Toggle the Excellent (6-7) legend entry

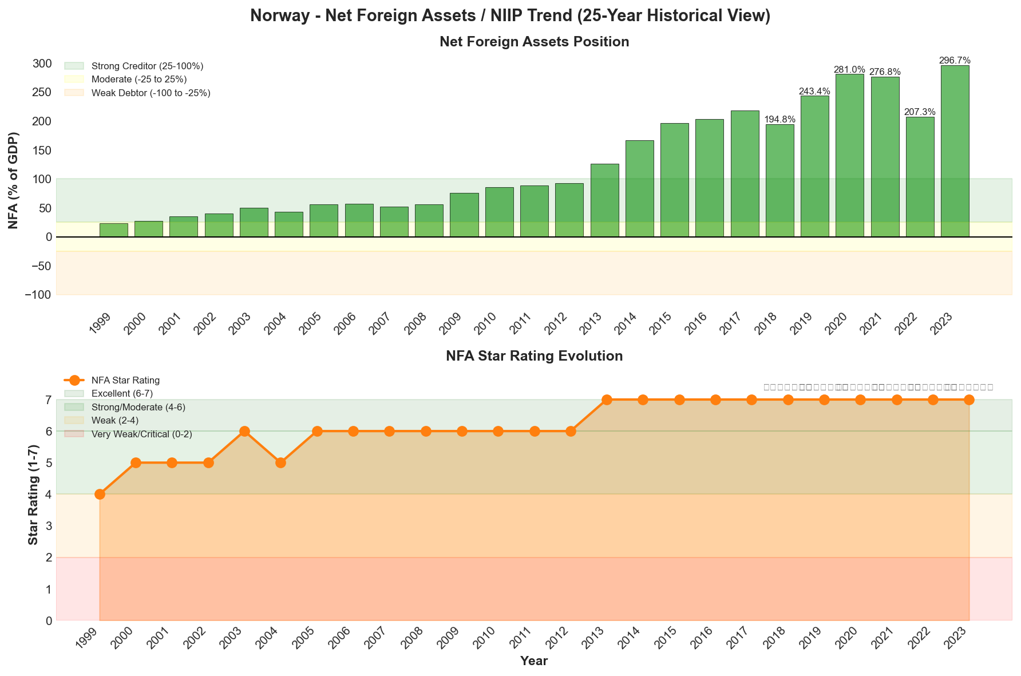click(x=74, y=393)
